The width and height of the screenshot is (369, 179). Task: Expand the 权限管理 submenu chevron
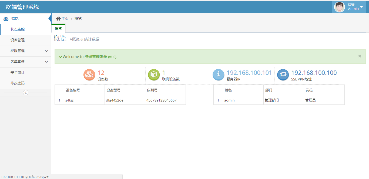pyautogui.click(x=46, y=51)
